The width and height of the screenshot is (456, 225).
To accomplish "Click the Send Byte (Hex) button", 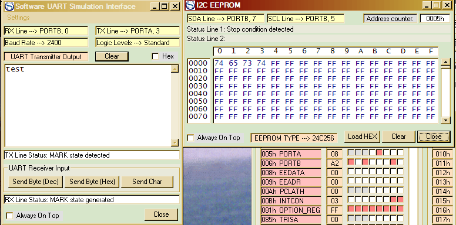I will click(92, 182).
